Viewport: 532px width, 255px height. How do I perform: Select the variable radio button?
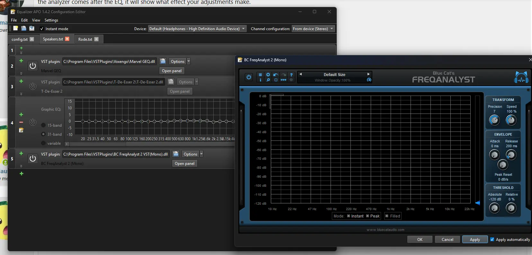click(x=43, y=143)
